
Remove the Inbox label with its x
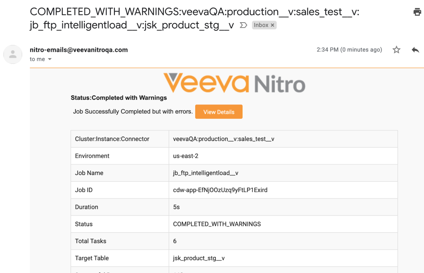pyautogui.click(x=272, y=25)
